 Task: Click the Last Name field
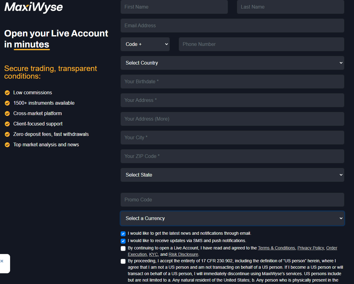click(290, 7)
